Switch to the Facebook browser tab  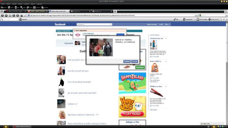point(59,11)
